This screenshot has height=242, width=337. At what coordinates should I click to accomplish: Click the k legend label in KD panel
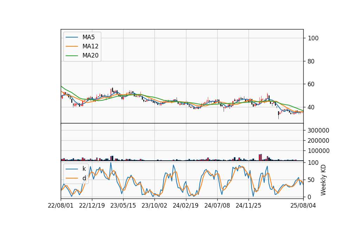[x=84, y=169]
